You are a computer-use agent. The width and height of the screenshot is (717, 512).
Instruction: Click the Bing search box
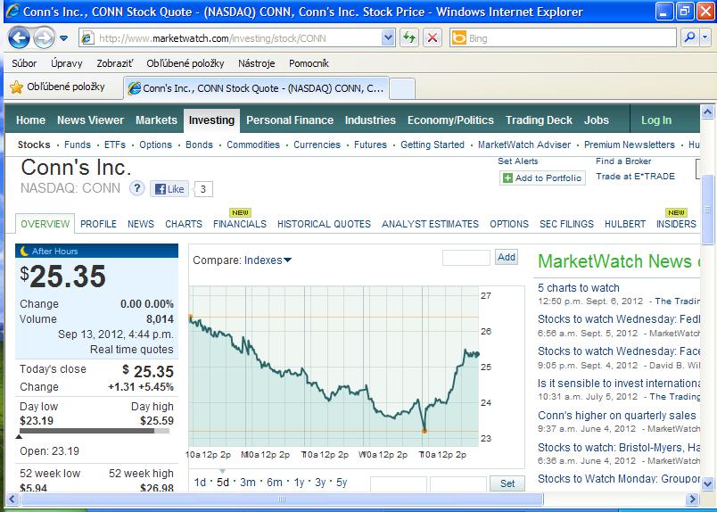point(563,38)
